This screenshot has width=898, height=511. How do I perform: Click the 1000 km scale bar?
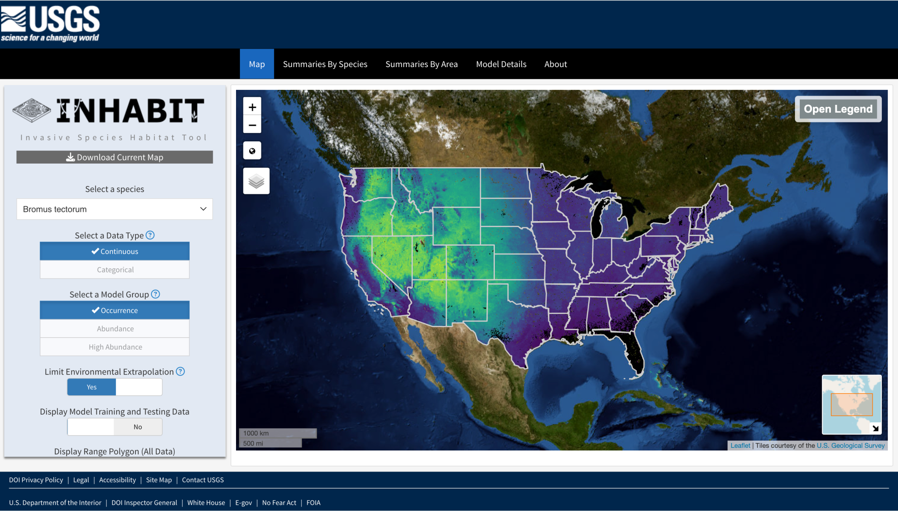tap(278, 433)
